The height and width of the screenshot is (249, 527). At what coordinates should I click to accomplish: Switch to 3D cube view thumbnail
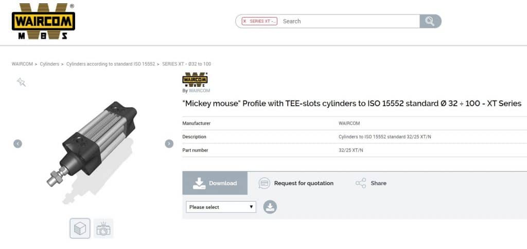tap(80, 228)
